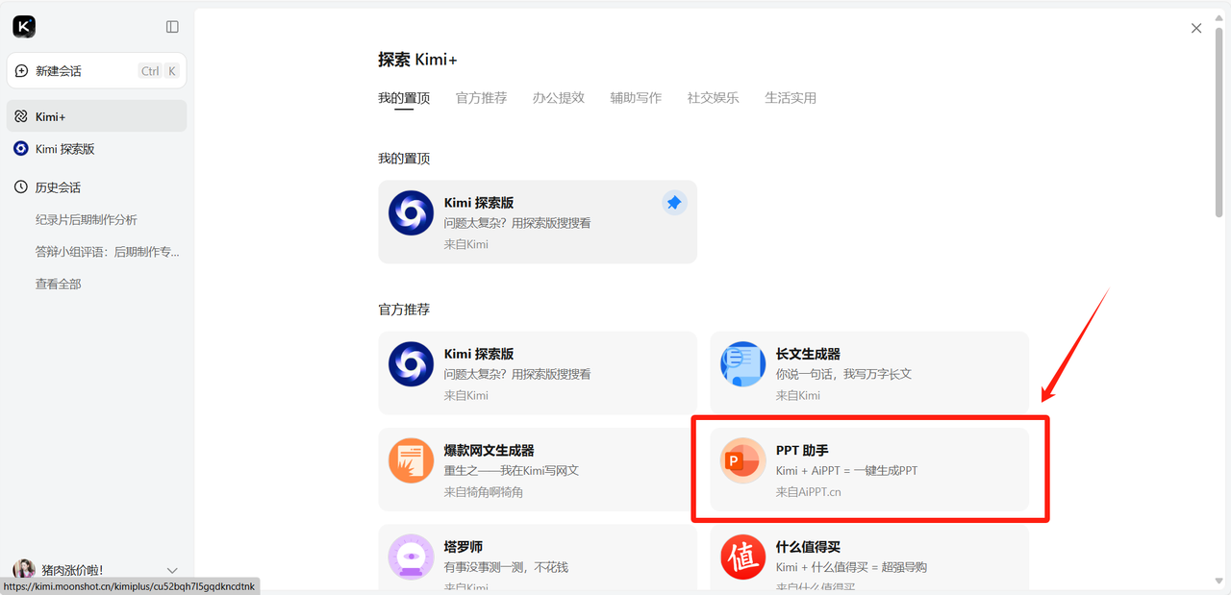This screenshot has height=595, width=1231.
Task: Close the 探索 Kimi+ panel
Action: click(x=1196, y=28)
